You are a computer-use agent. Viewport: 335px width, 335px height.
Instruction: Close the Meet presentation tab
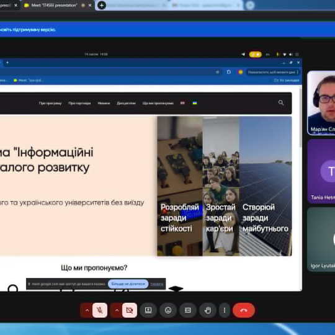tap(90, 6)
